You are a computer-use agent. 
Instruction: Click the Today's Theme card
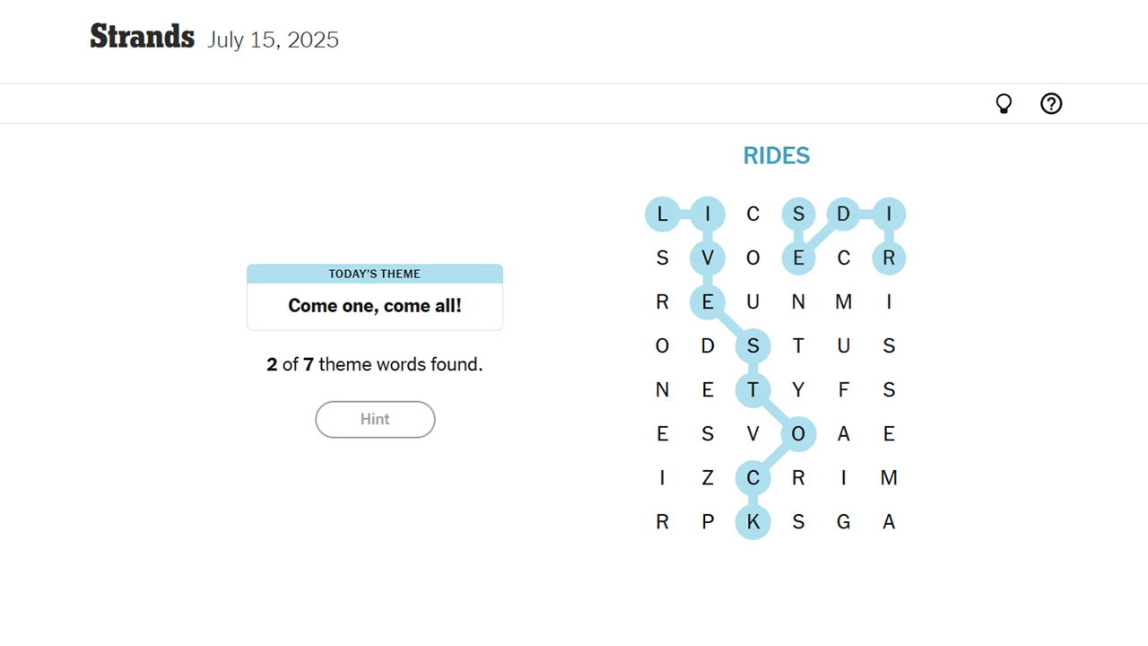(x=375, y=297)
